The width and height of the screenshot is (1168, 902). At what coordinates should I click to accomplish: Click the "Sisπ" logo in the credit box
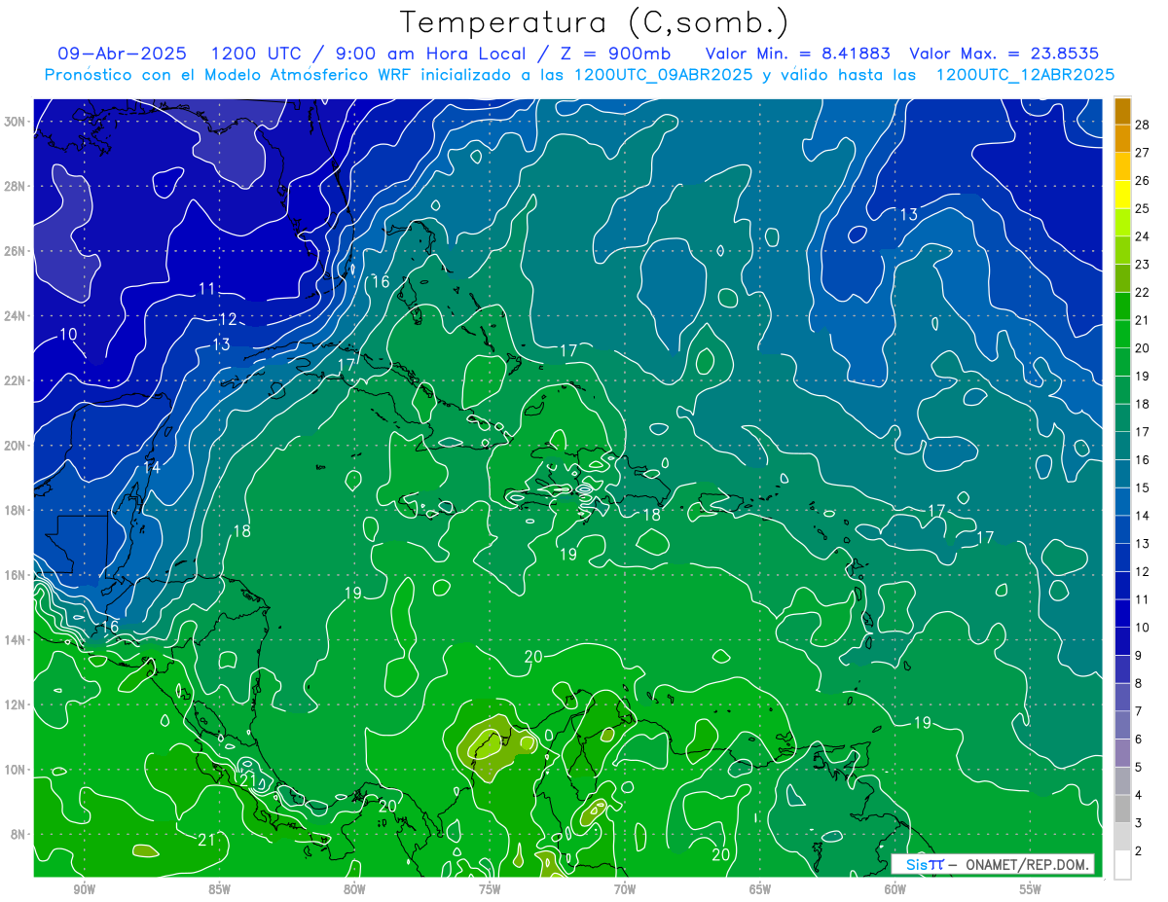click(x=924, y=864)
